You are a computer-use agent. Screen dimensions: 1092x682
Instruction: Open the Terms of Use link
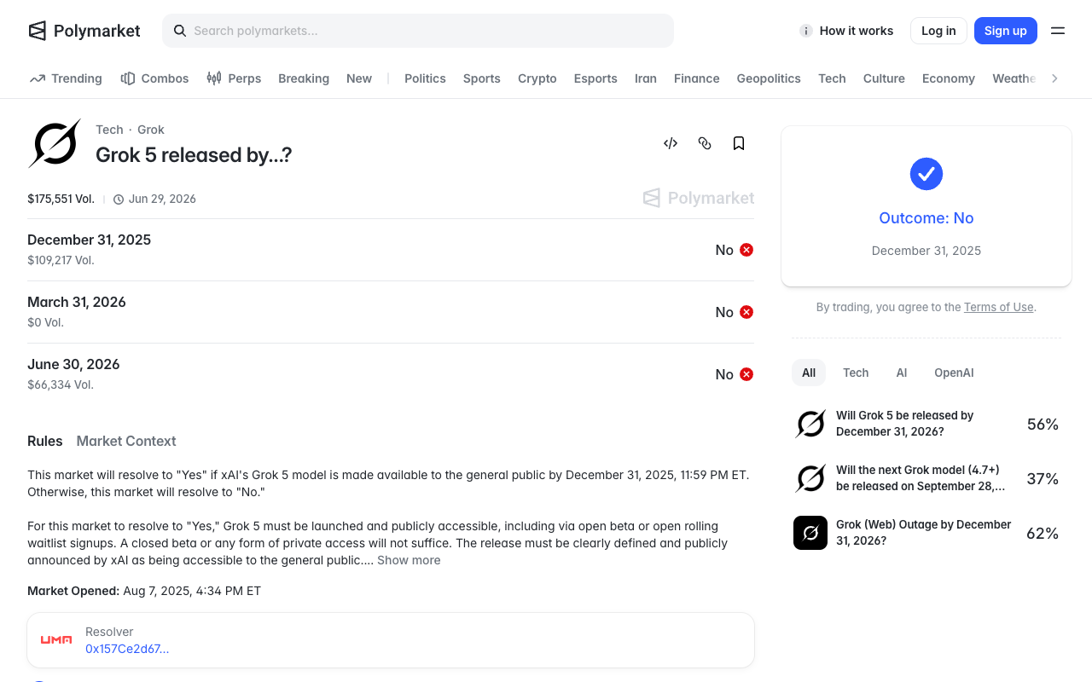click(x=998, y=307)
